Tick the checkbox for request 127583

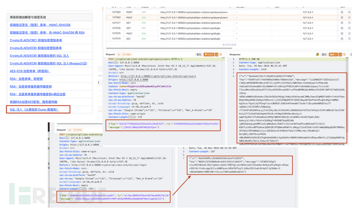click(110, 12)
